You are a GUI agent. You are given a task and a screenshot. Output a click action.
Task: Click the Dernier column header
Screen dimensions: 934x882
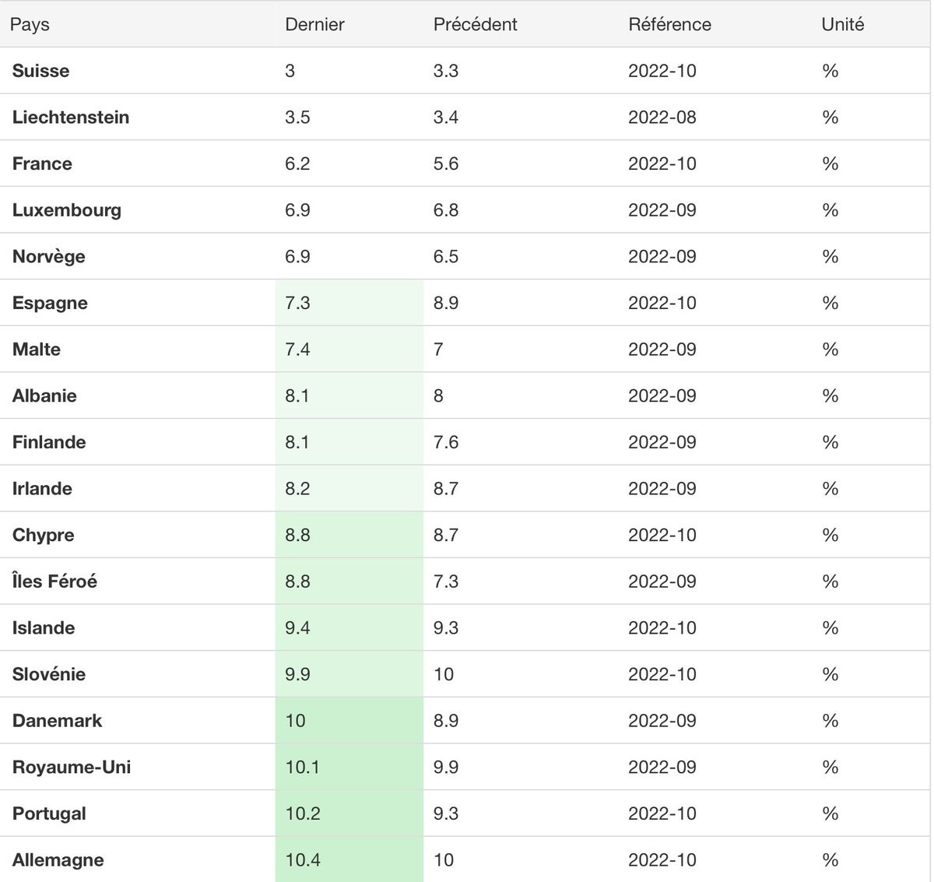pyautogui.click(x=314, y=24)
